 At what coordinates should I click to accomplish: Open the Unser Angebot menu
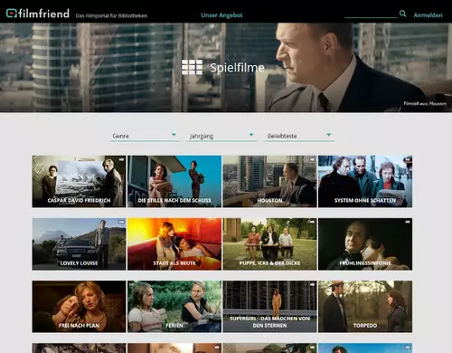[221, 15]
